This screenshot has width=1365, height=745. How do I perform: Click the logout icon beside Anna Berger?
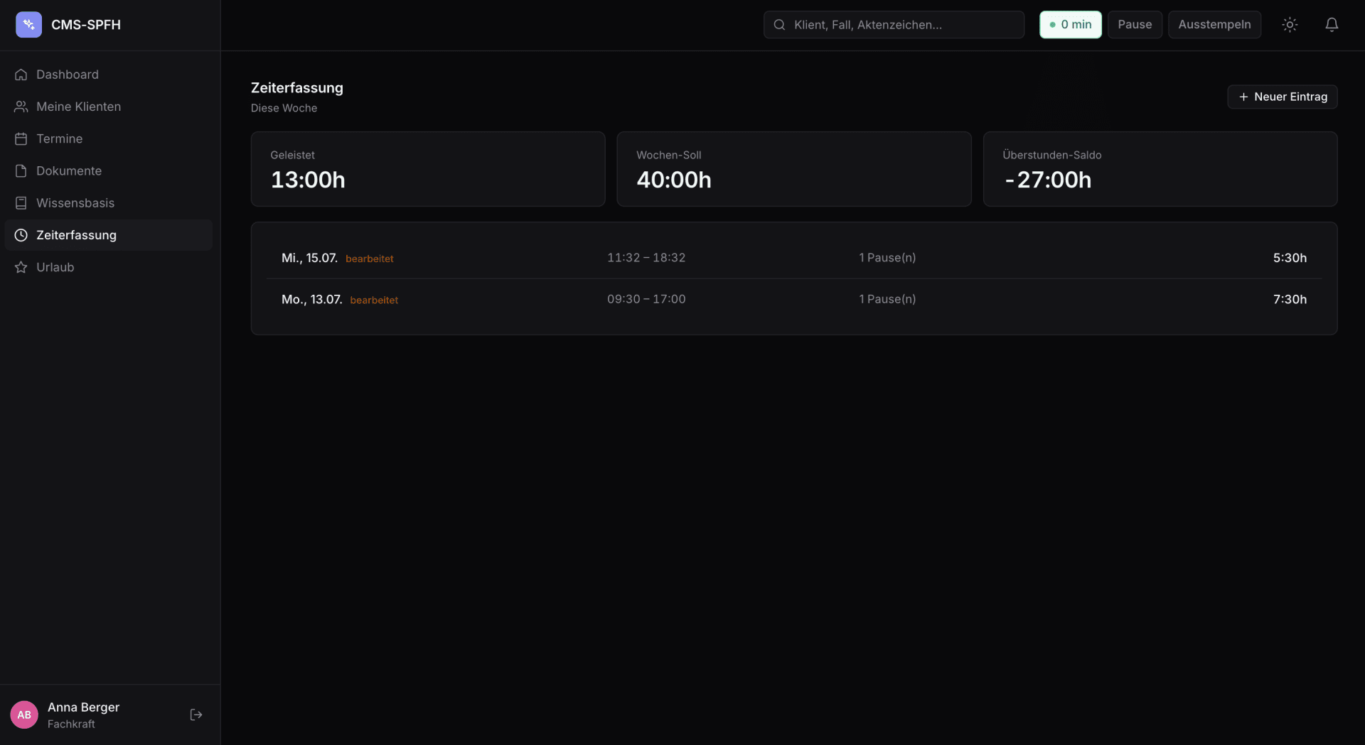coord(196,714)
